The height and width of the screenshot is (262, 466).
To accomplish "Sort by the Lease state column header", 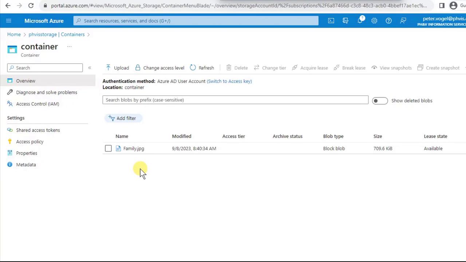I will pyautogui.click(x=436, y=136).
